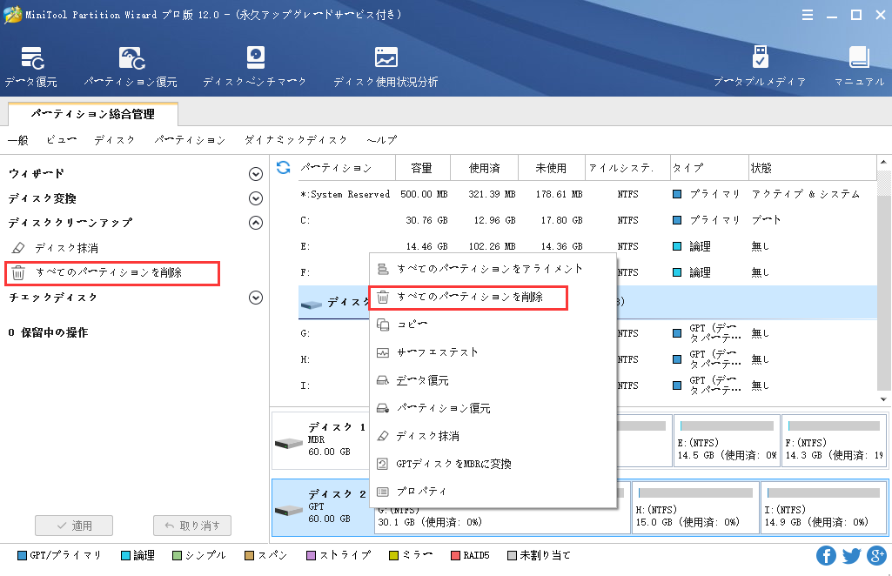Choose ディスク抹消 in the context menu
This screenshot has width=892, height=576.
493,436
